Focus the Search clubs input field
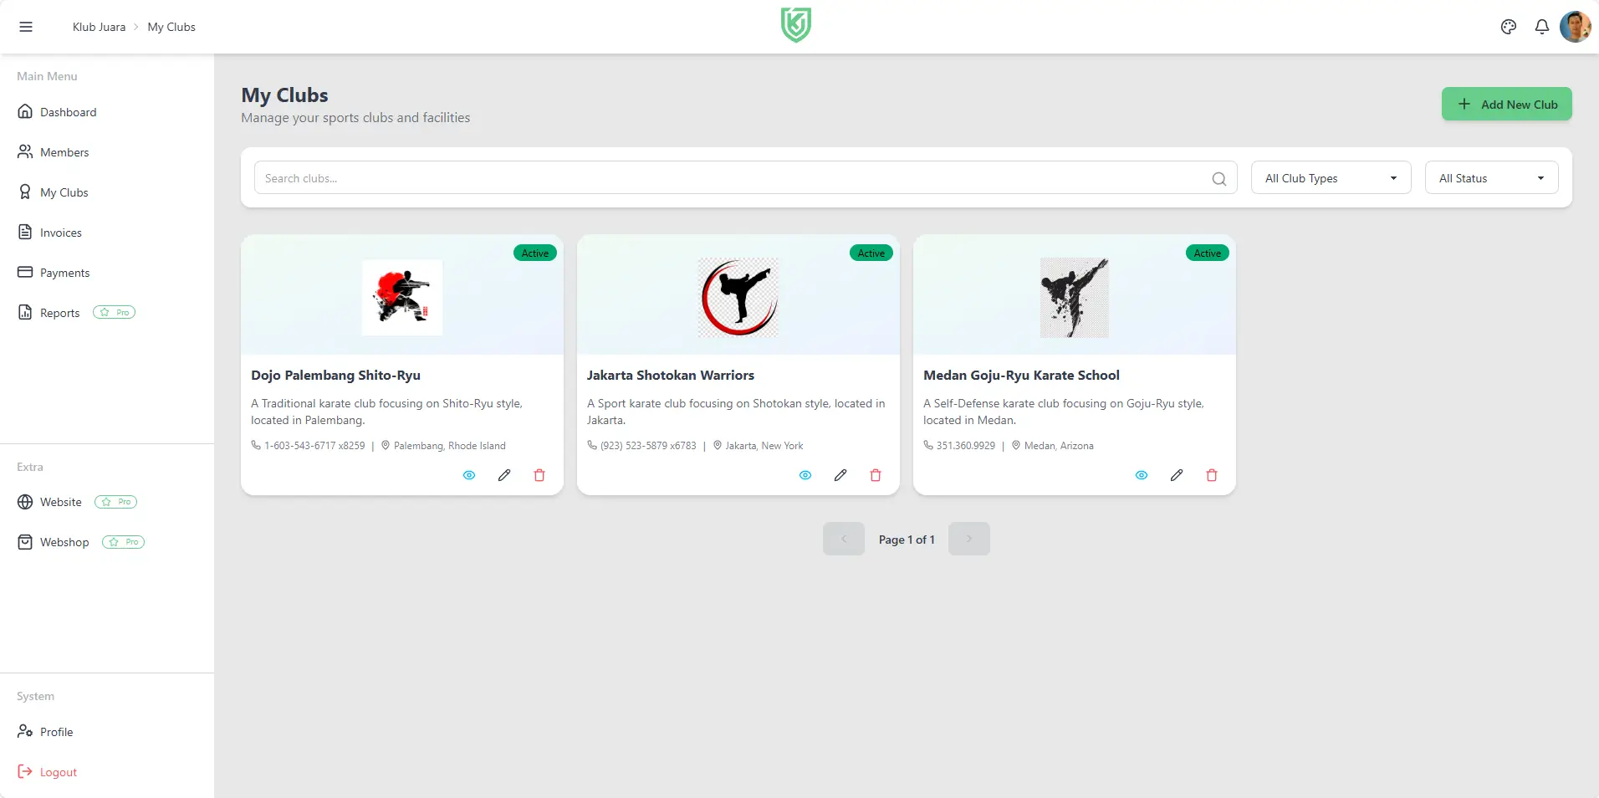Image resolution: width=1599 pixels, height=798 pixels. [x=728, y=178]
